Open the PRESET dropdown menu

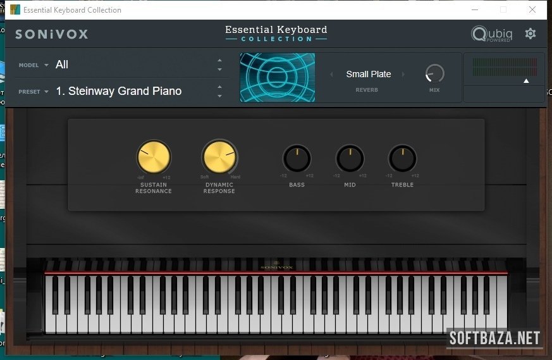[34, 92]
